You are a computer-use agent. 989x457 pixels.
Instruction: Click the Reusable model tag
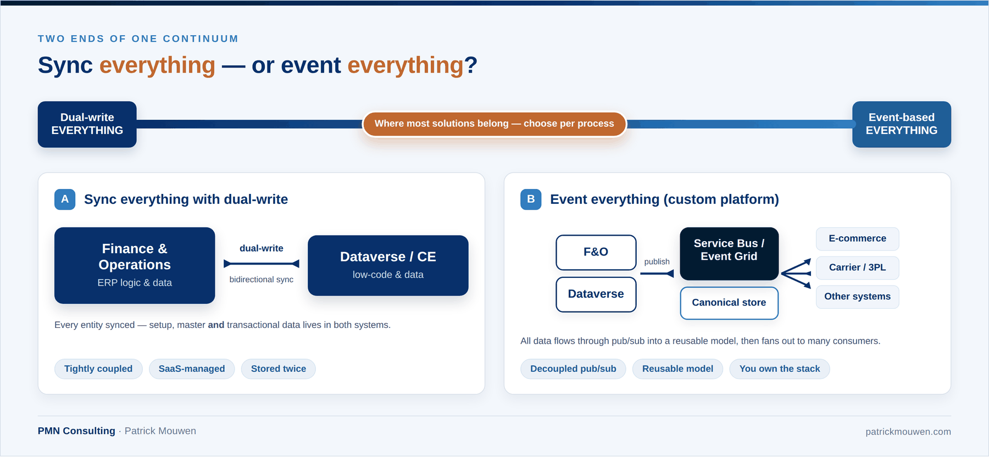click(677, 369)
